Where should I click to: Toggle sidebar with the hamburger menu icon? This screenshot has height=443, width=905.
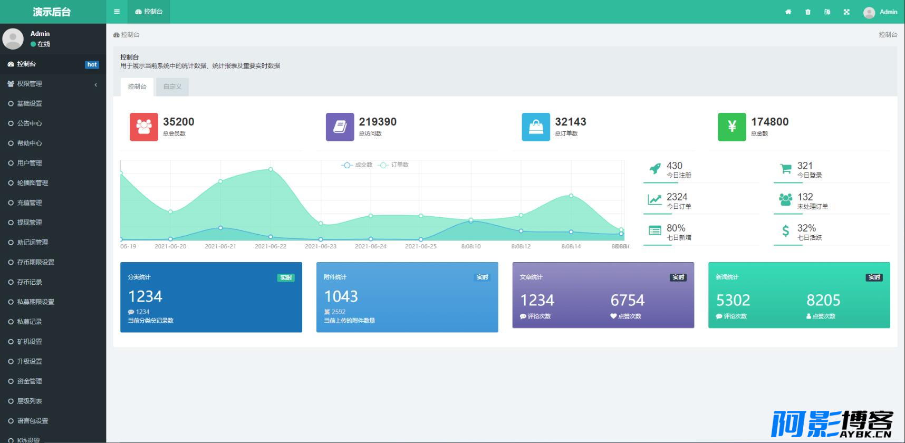(x=117, y=12)
